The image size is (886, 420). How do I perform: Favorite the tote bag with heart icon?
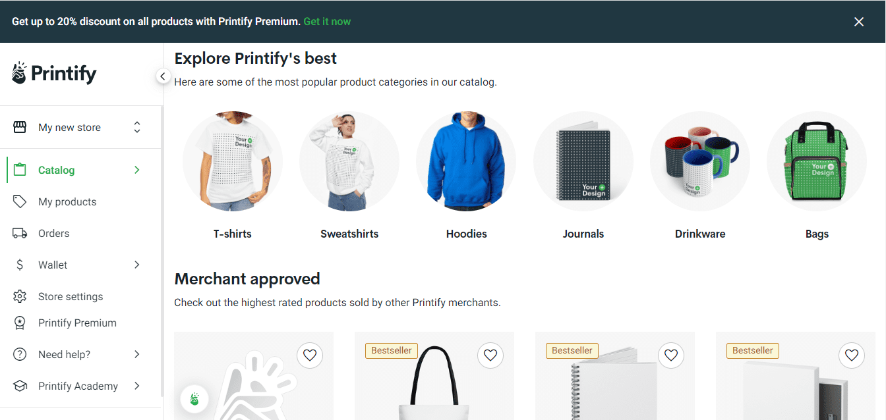(x=490, y=355)
